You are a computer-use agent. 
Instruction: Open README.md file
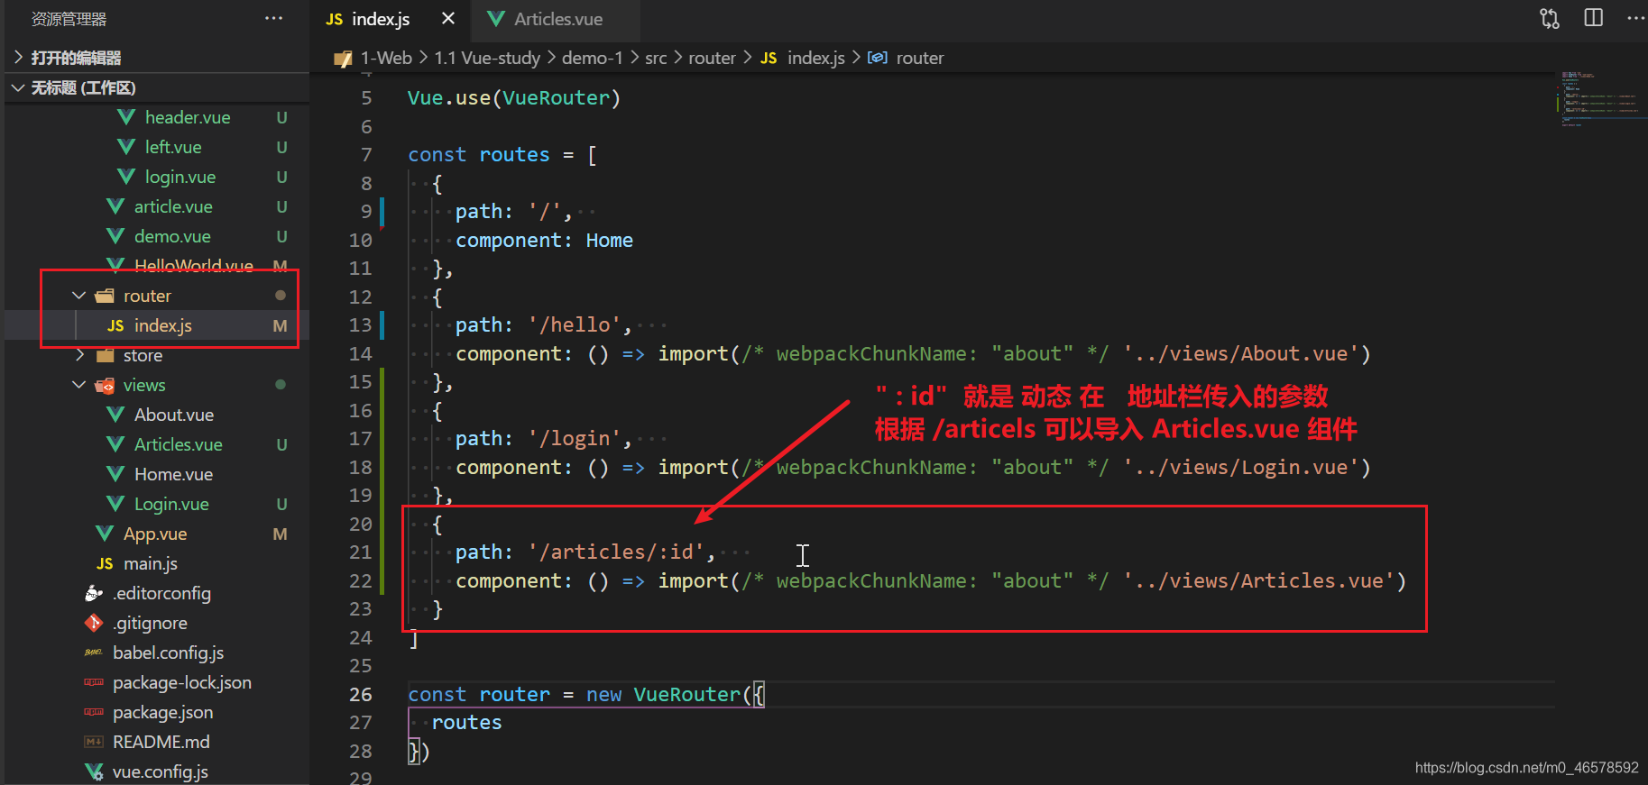(x=161, y=742)
